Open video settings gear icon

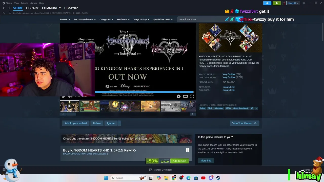[x=179, y=96]
